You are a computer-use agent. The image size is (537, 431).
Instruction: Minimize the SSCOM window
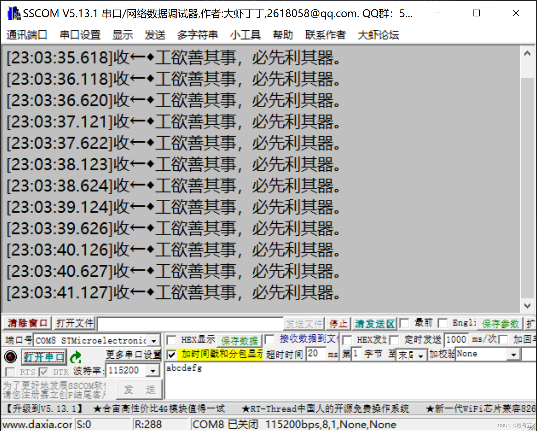[x=437, y=13]
